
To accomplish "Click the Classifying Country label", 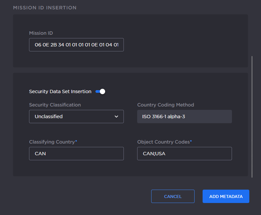I will [x=52, y=142].
